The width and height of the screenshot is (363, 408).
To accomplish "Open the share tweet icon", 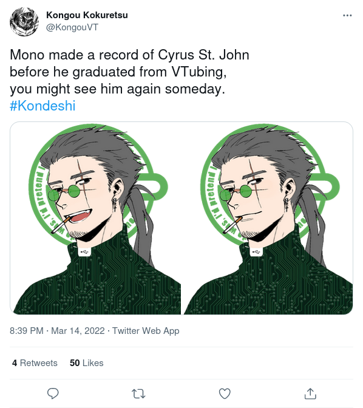I will tap(310, 393).
